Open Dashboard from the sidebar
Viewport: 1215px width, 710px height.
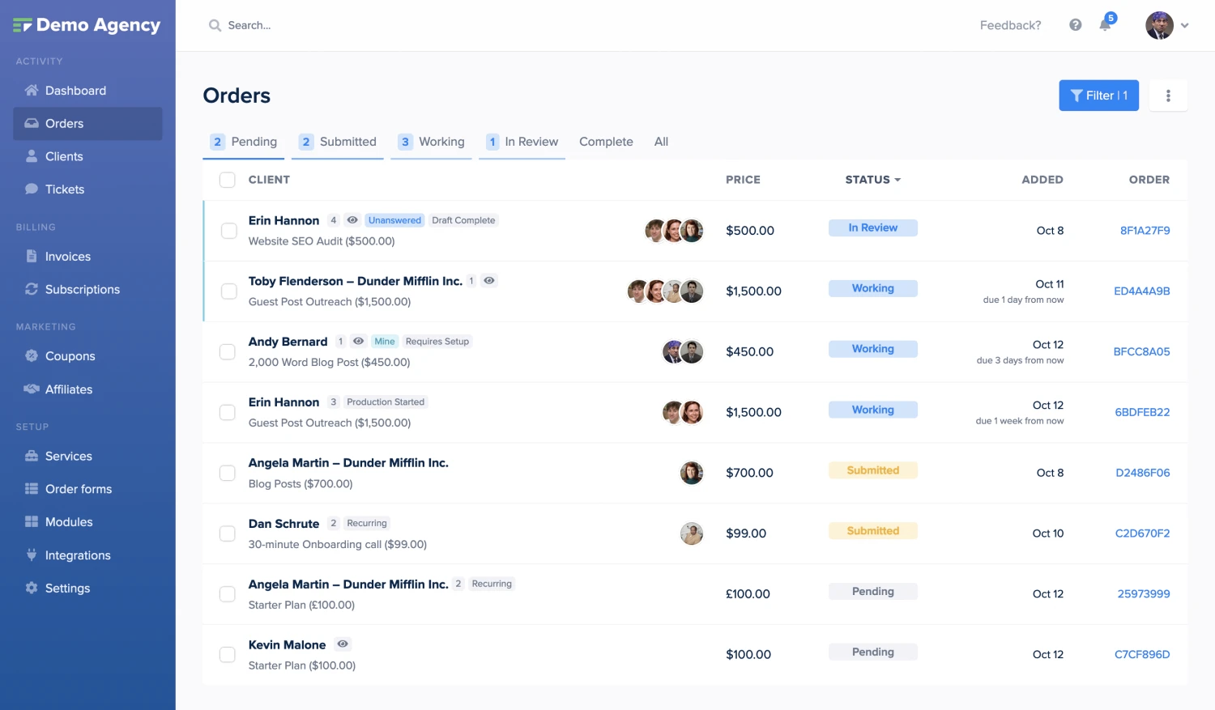pyautogui.click(x=75, y=91)
